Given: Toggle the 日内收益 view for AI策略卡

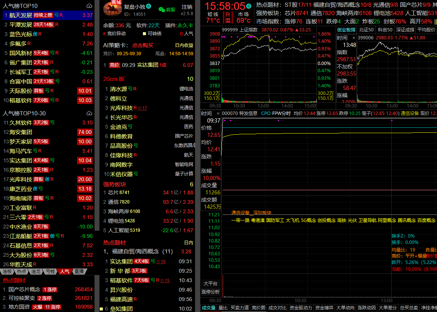Looking at the screenshot, I should point(184,45).
